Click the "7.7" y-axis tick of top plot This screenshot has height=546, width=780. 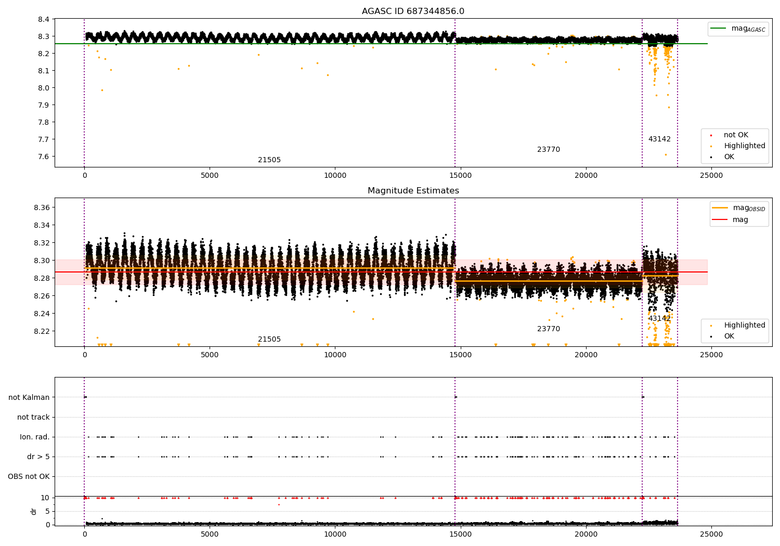44,140
